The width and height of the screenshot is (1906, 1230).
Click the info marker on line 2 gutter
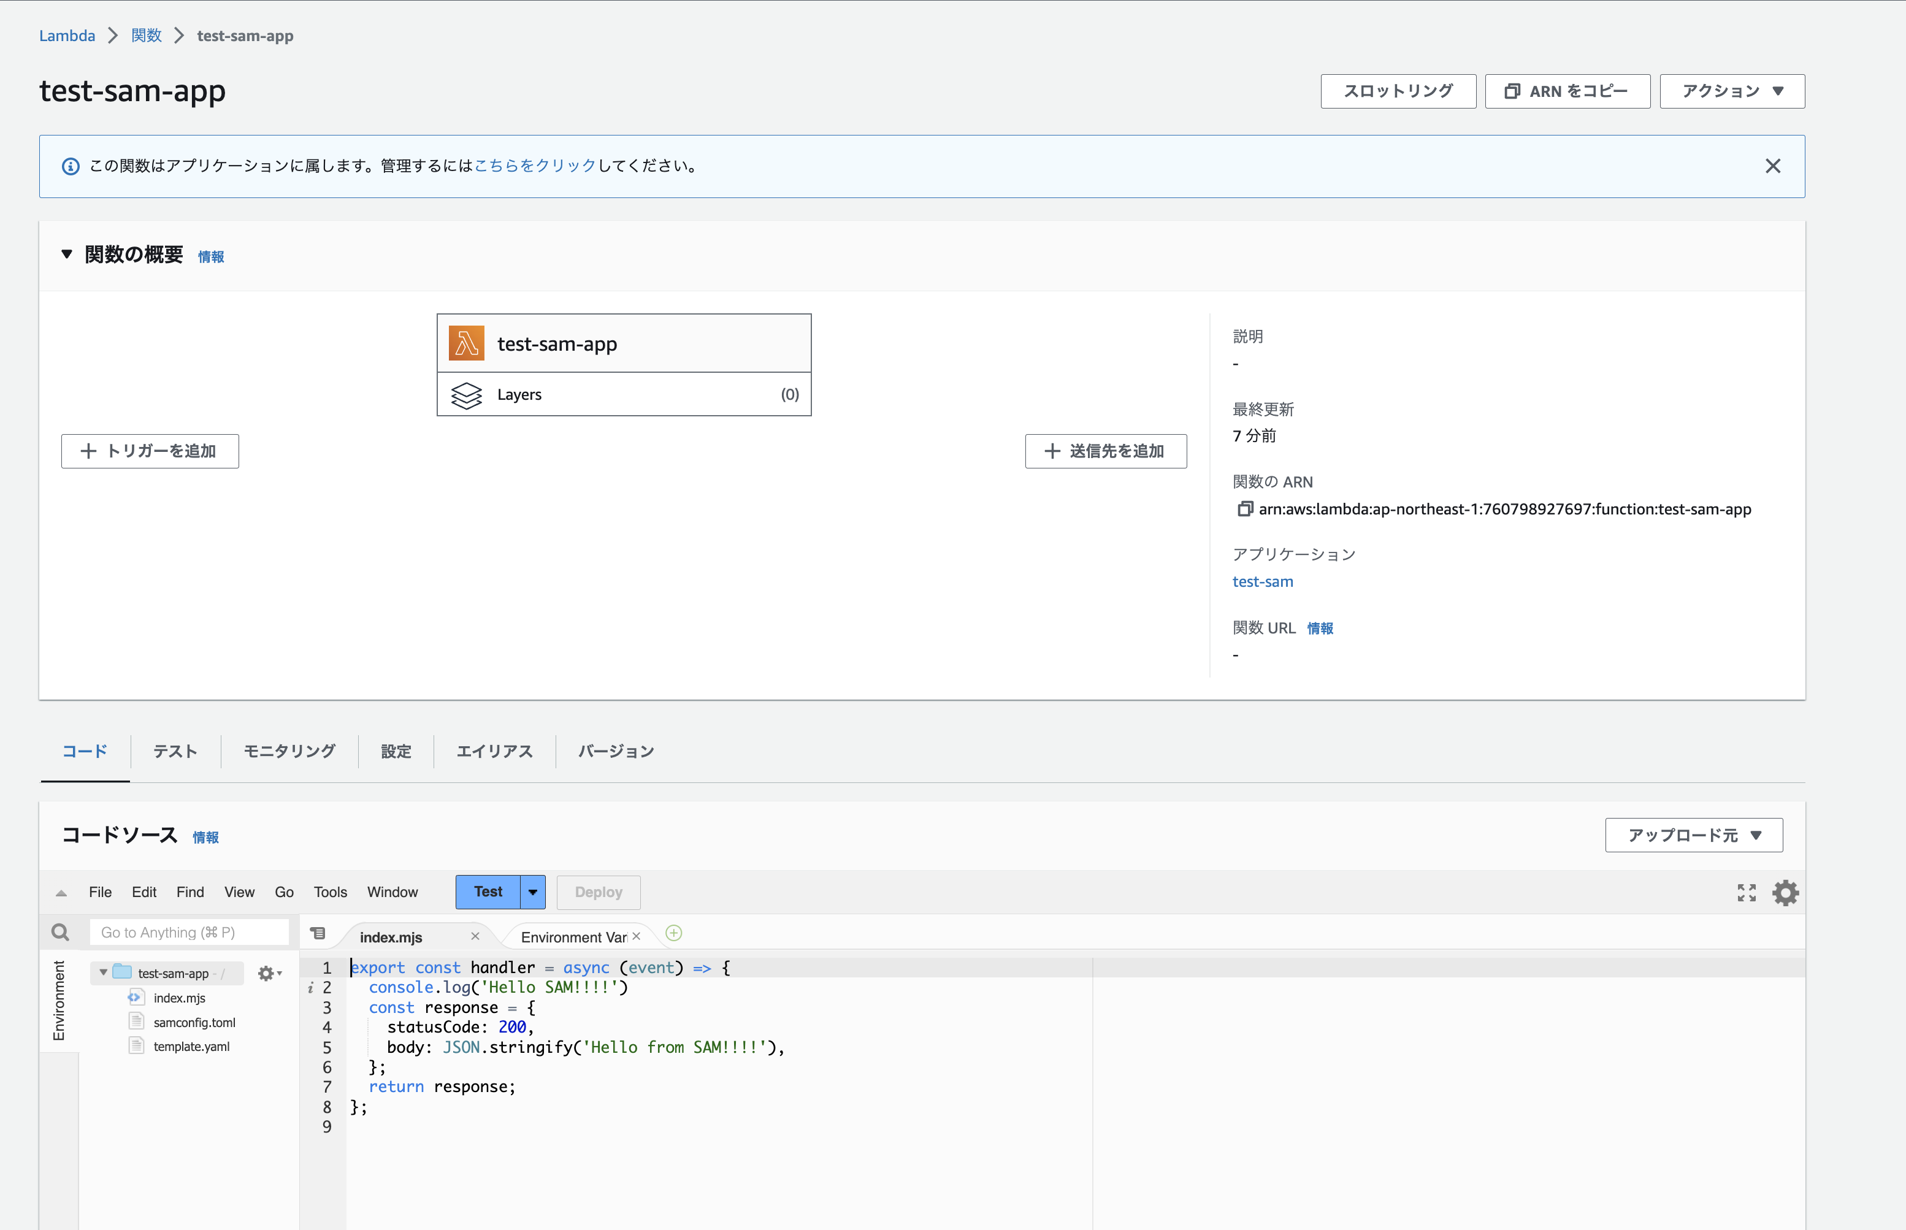(310, 988)
